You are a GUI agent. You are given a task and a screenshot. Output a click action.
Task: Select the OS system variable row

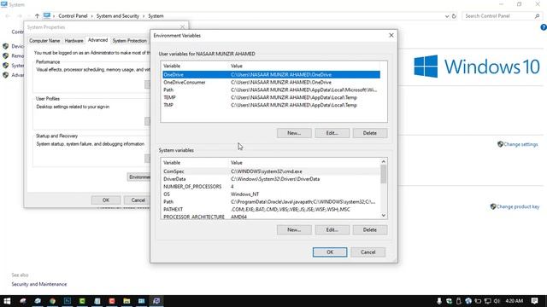coord(271,194)
